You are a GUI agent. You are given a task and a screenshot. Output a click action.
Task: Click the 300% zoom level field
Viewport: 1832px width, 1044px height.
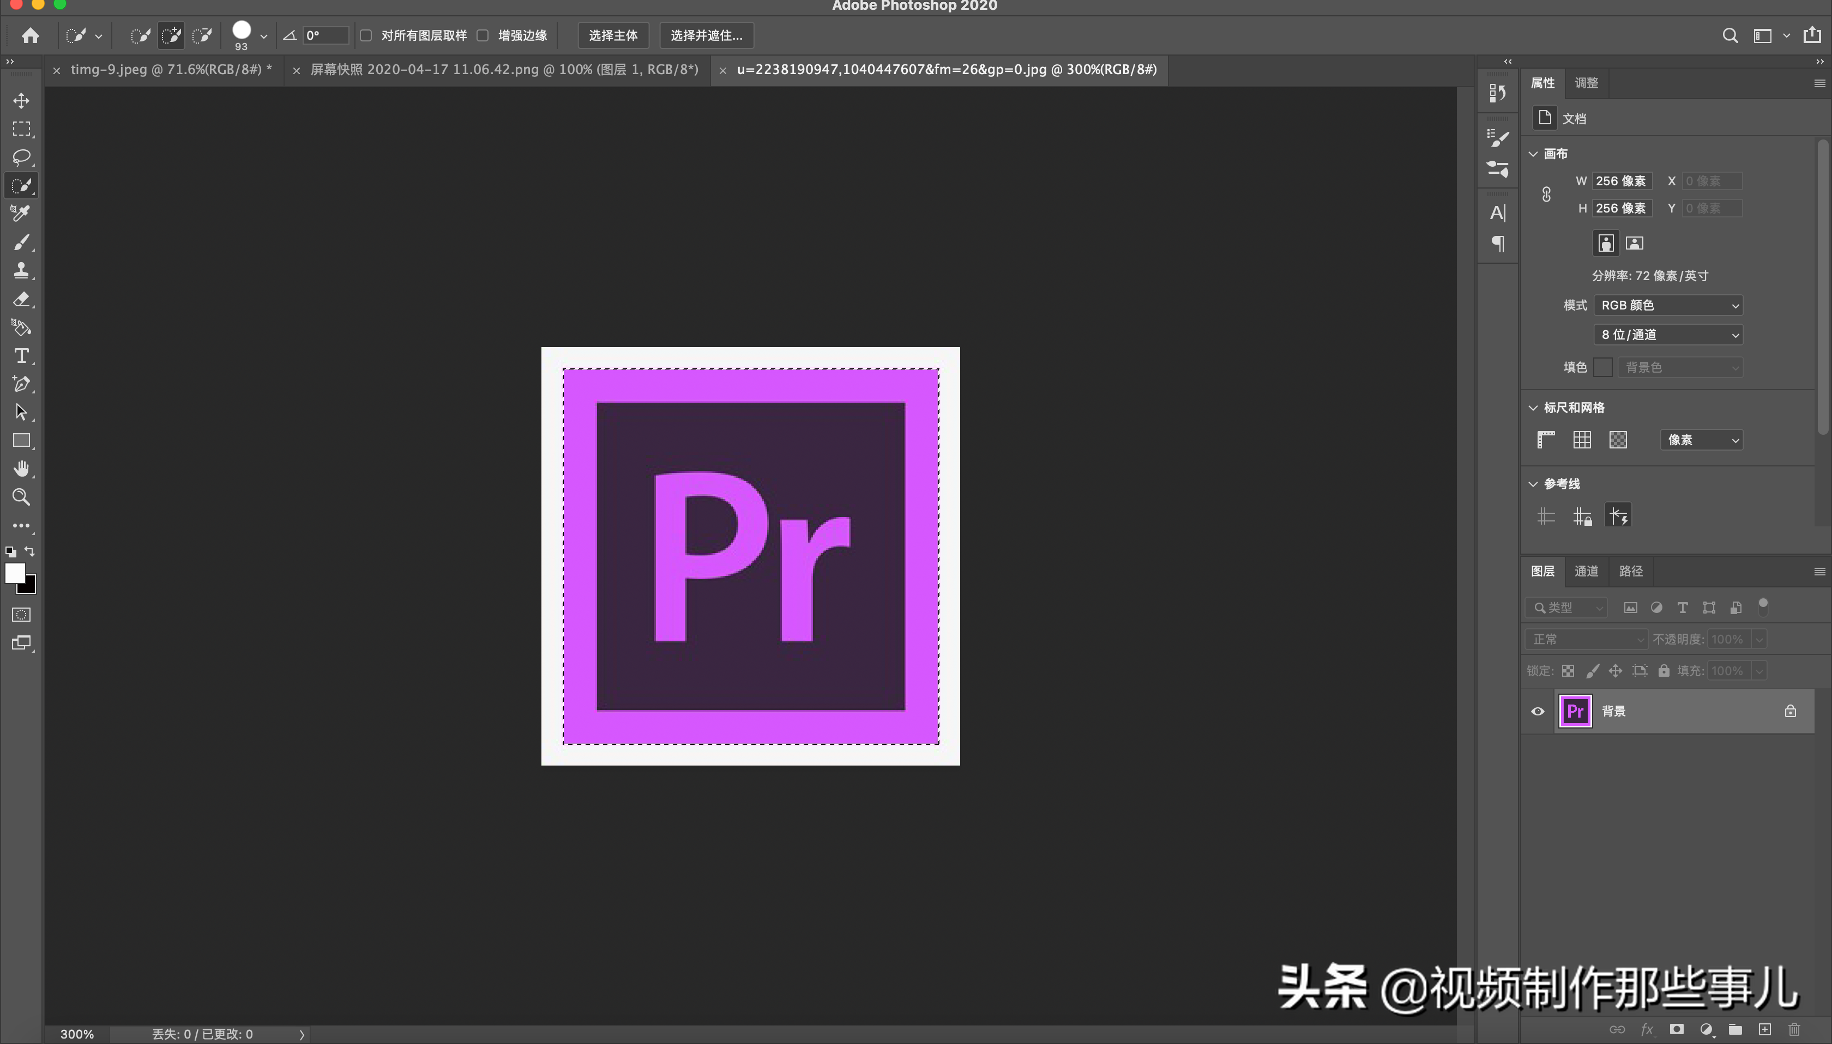77,1034
